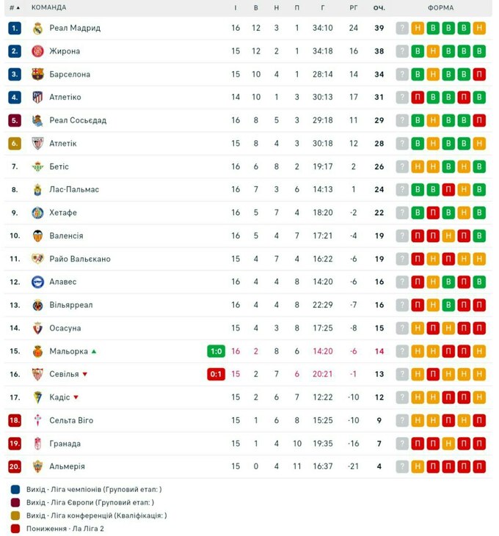Click the green 1:0 live score badge
This screenshot has width=499, height=536.
pos(216,351)
